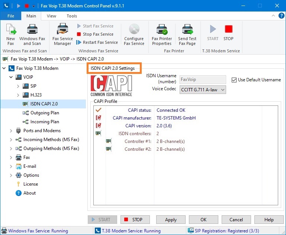Click the bottom START button
Image resolution: width=286 pixels, height=235 pixels.
click(x=102, y=220)
